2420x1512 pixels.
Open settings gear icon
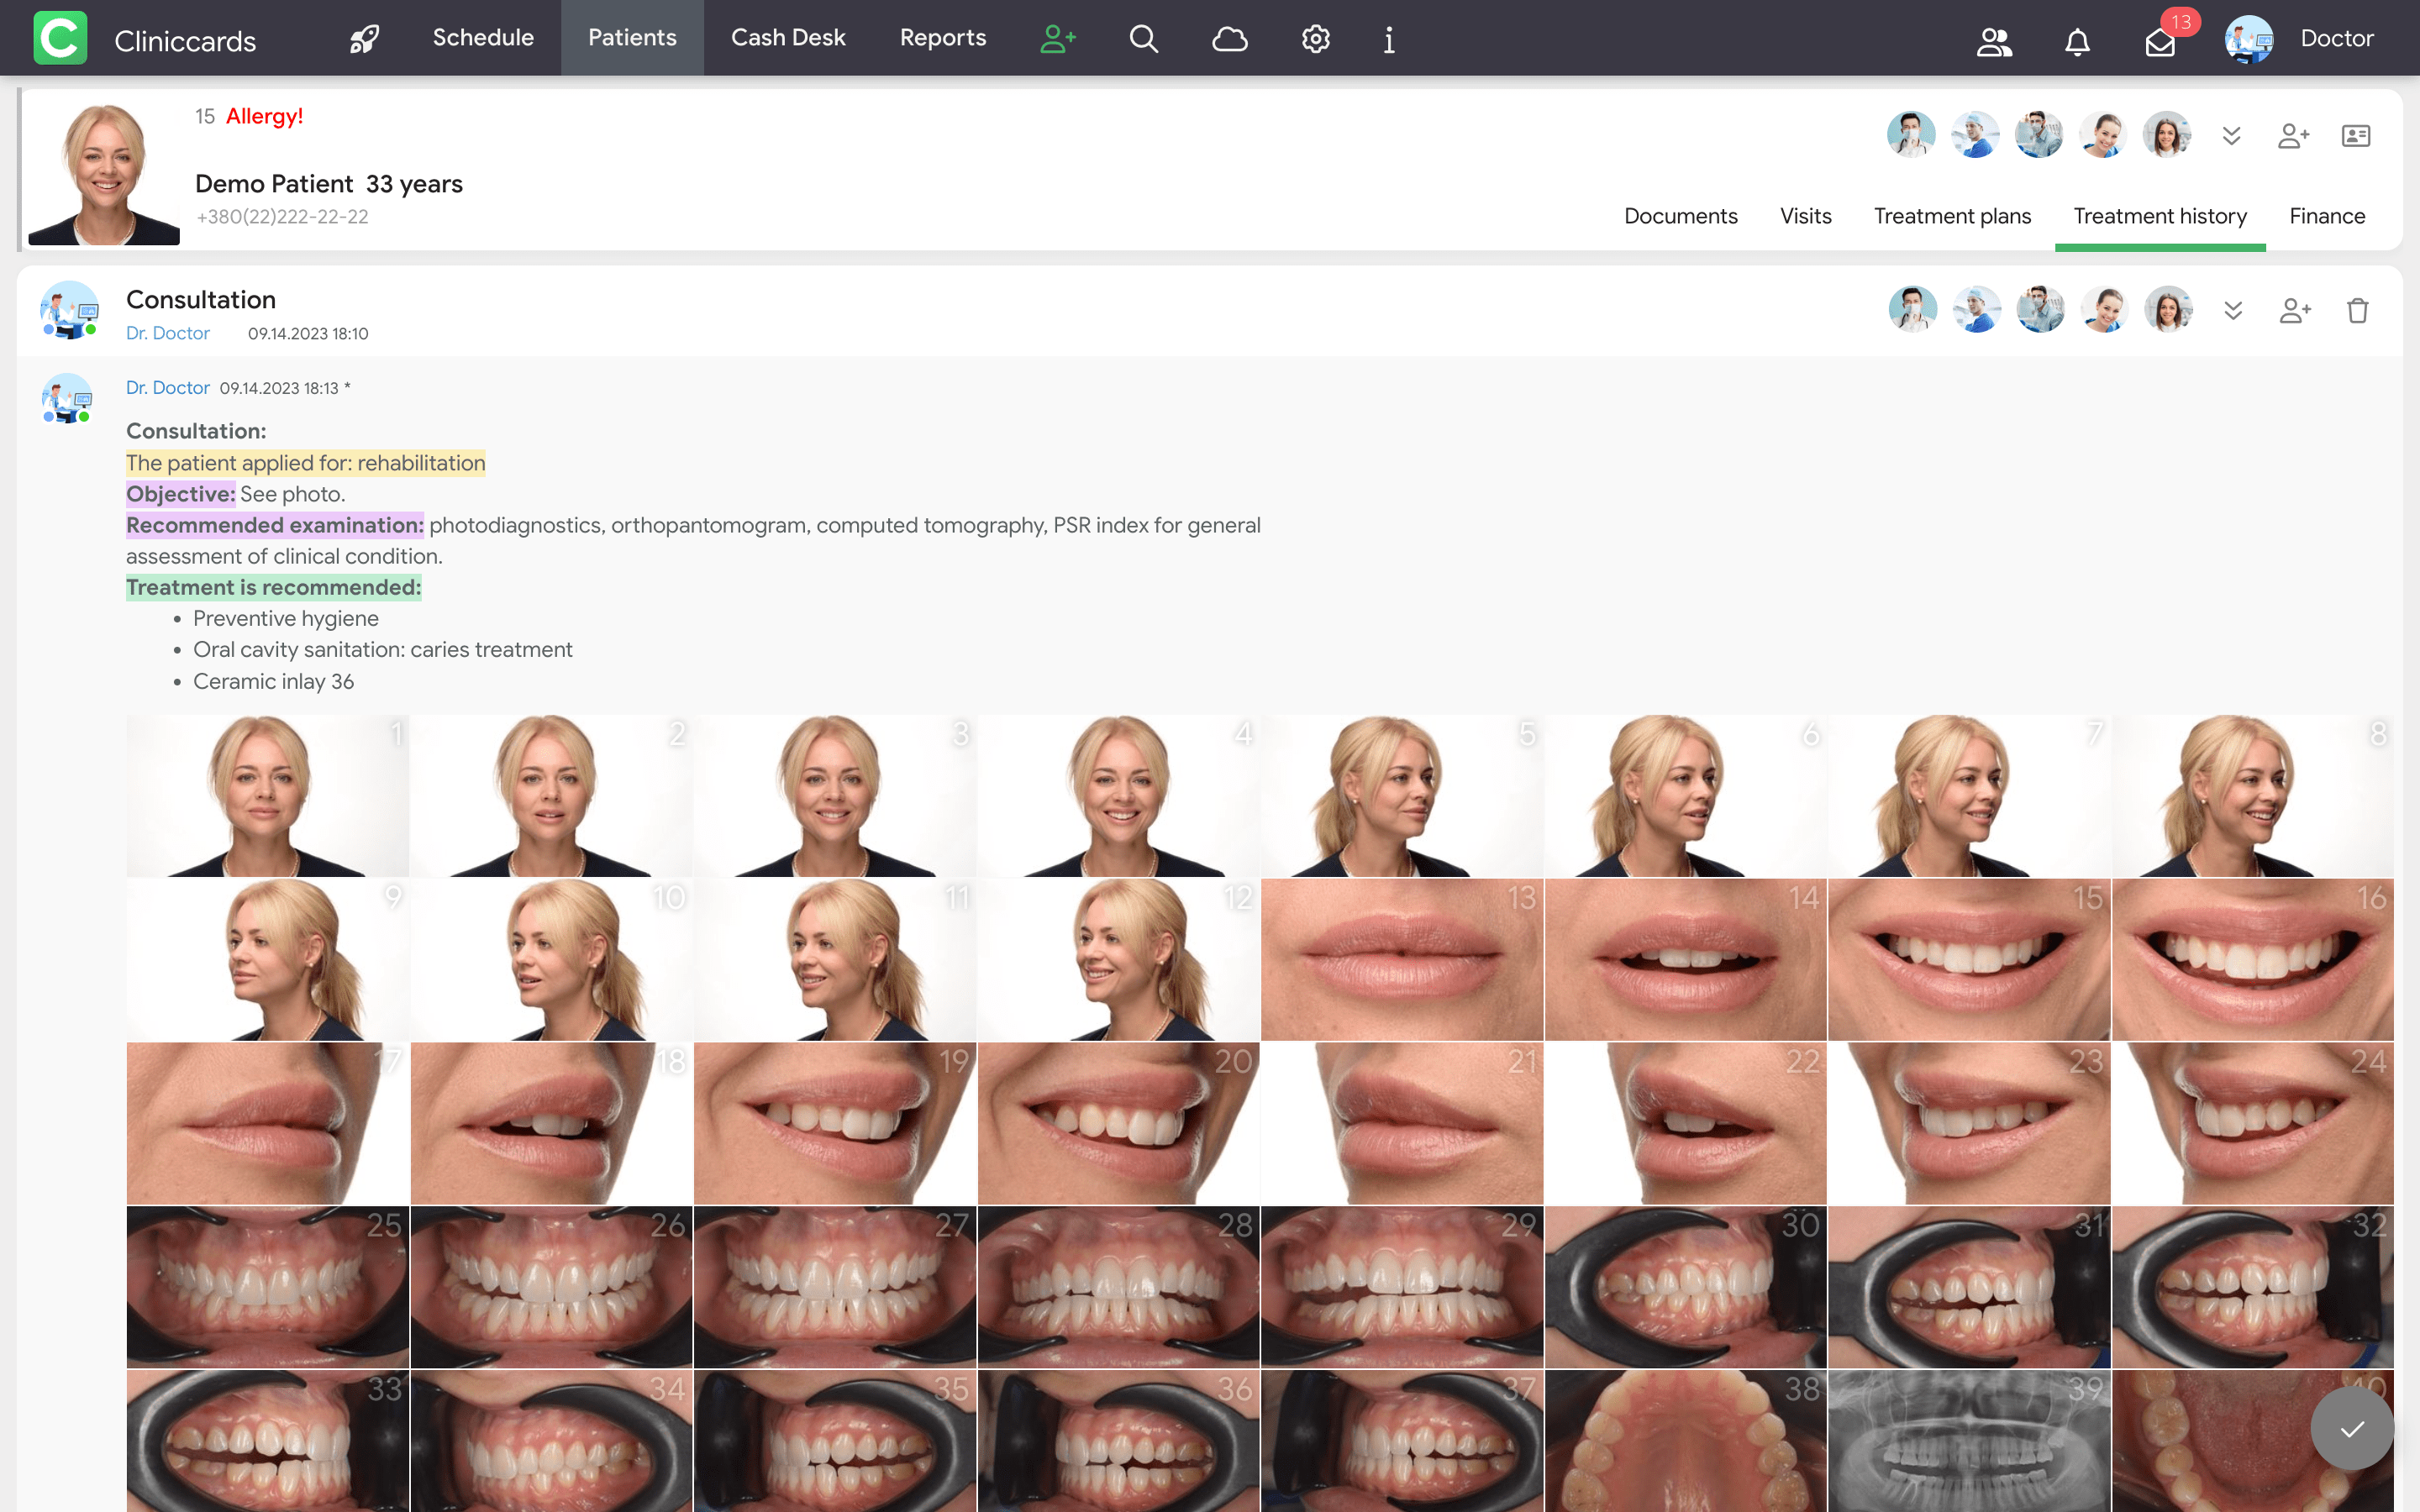pos(1315,39)
